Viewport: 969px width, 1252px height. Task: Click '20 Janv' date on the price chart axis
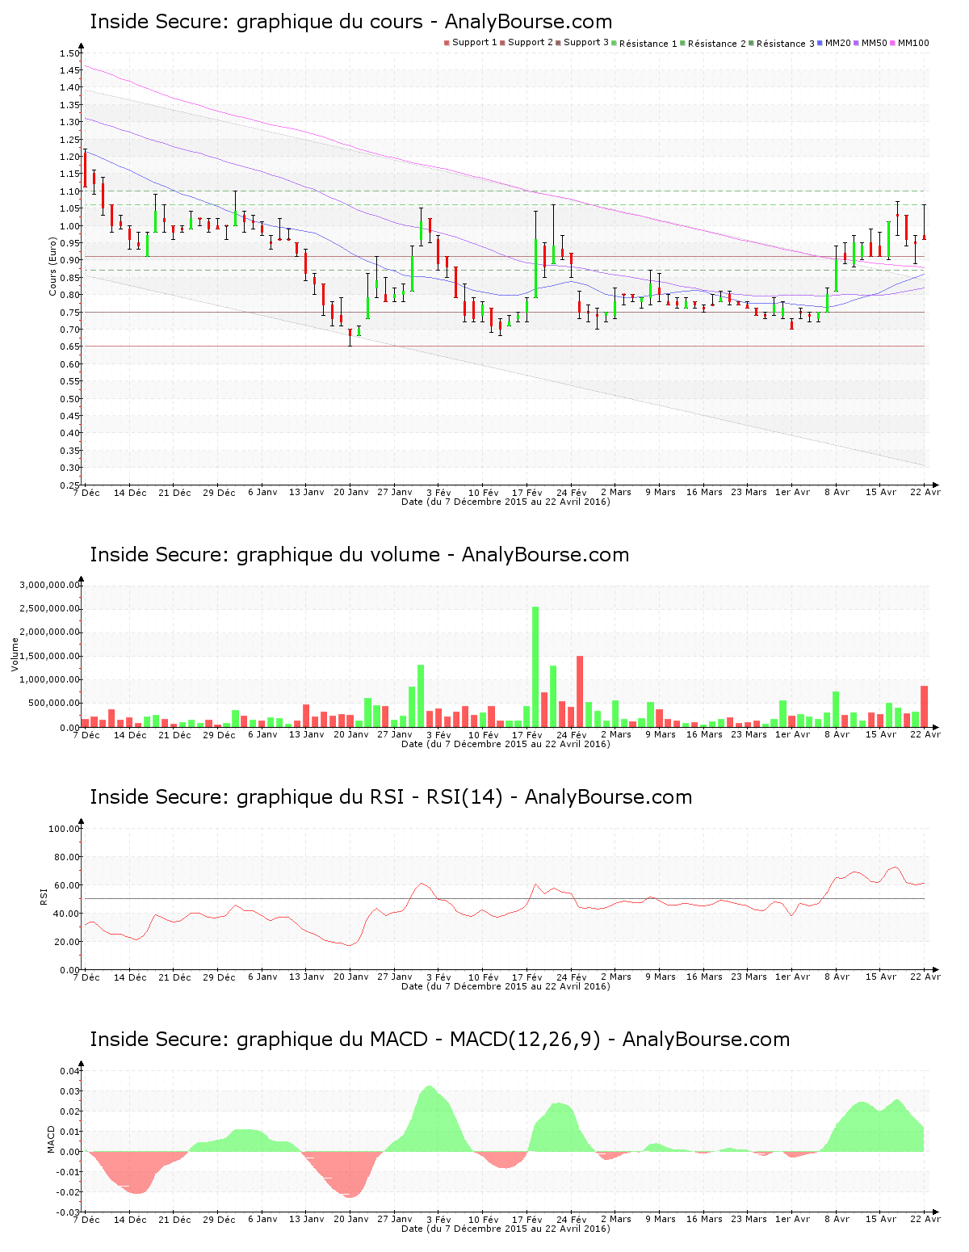351,492
